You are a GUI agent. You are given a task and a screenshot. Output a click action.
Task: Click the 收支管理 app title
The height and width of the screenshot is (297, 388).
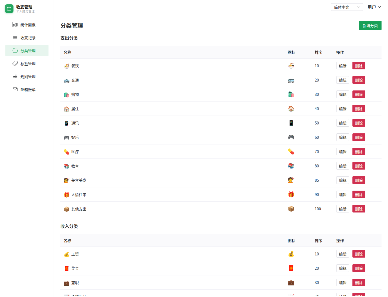[x=24, y=7]
